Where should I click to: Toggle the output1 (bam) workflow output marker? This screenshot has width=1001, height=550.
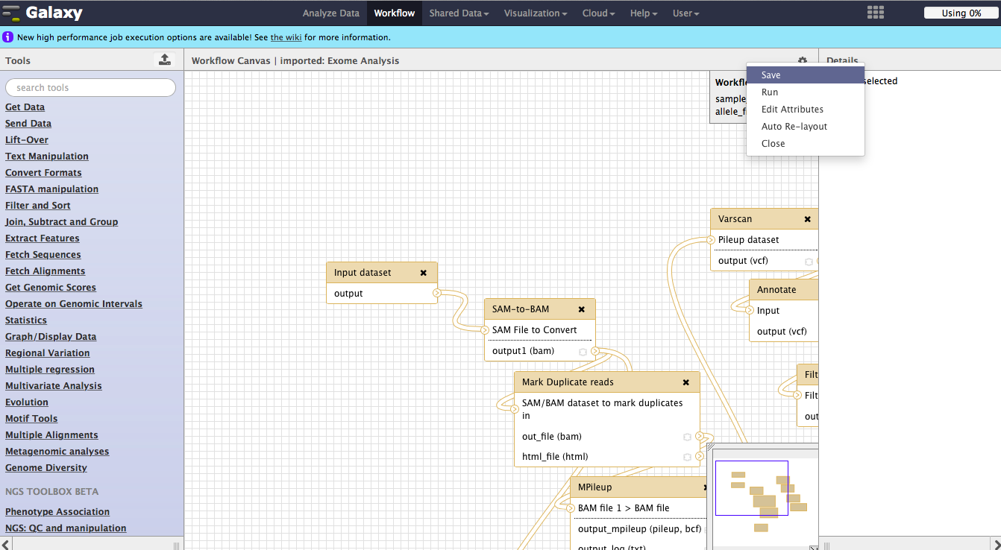pyautogui.click(x=583, y=352)
